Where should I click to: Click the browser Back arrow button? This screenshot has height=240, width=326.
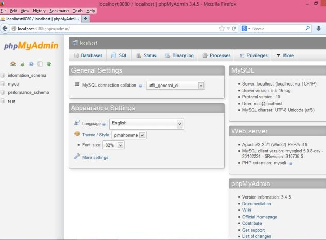coord(5,29)
